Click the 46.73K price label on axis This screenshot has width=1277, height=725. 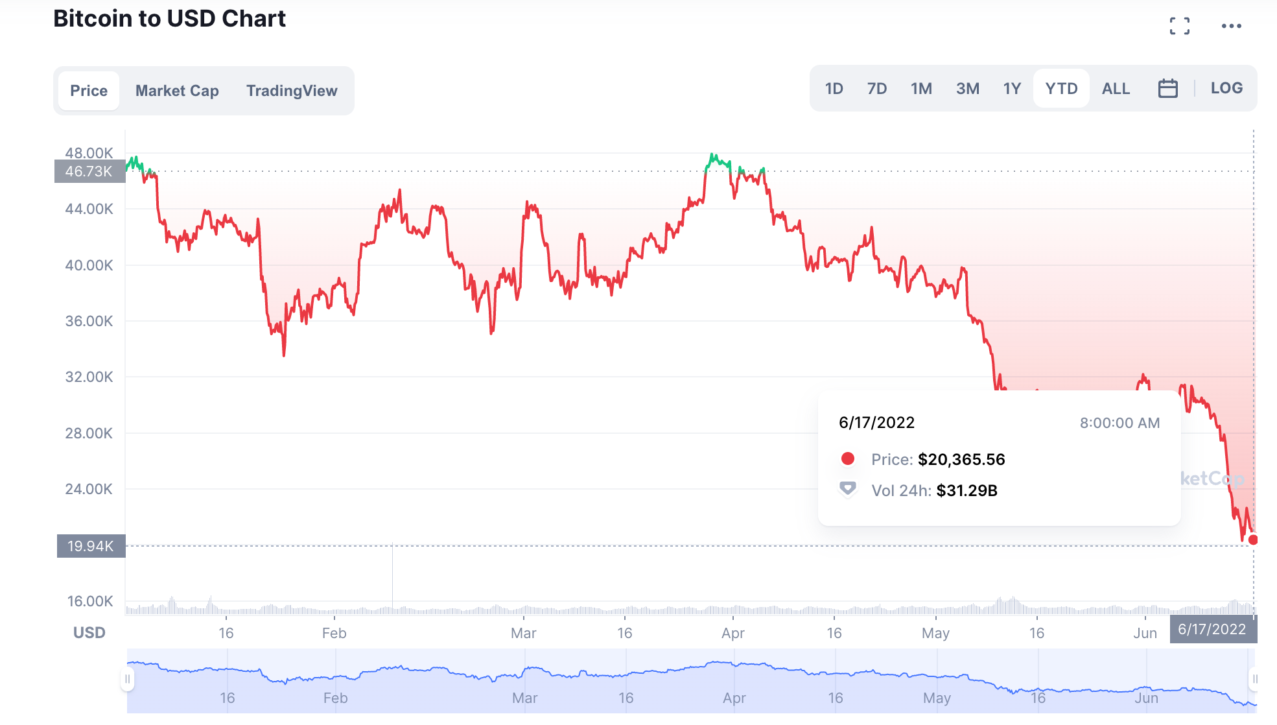click(89, 171)
